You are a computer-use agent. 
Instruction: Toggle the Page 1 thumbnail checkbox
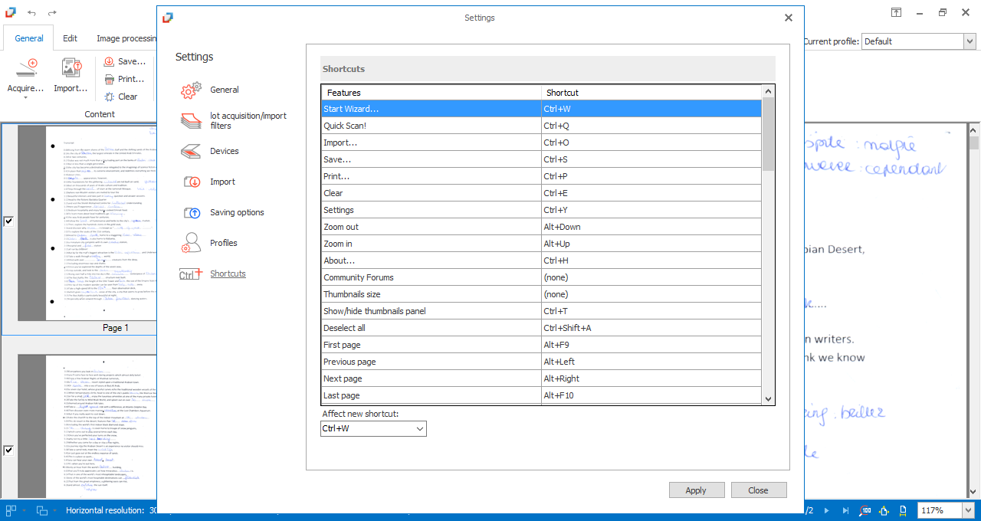[8, 221]
